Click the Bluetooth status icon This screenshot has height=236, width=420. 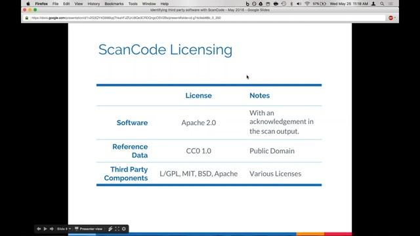291,4
